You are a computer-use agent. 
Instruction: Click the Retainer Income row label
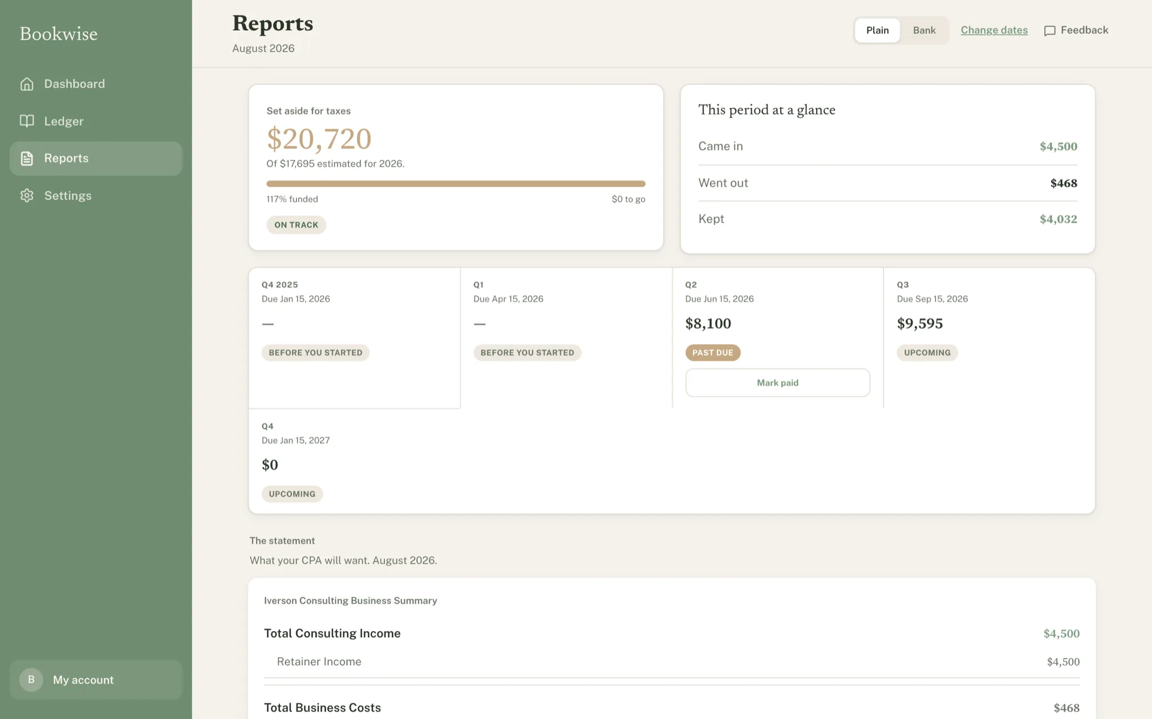[x=319, y=661]
